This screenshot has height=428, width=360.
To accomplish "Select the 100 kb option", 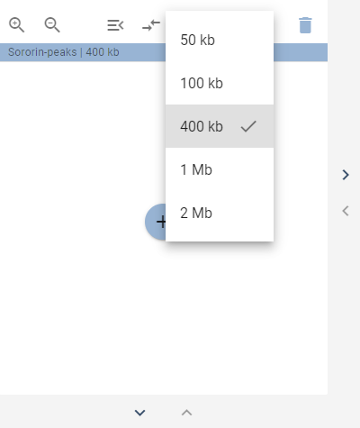I will pyautogui.click(x=220, y=83).
